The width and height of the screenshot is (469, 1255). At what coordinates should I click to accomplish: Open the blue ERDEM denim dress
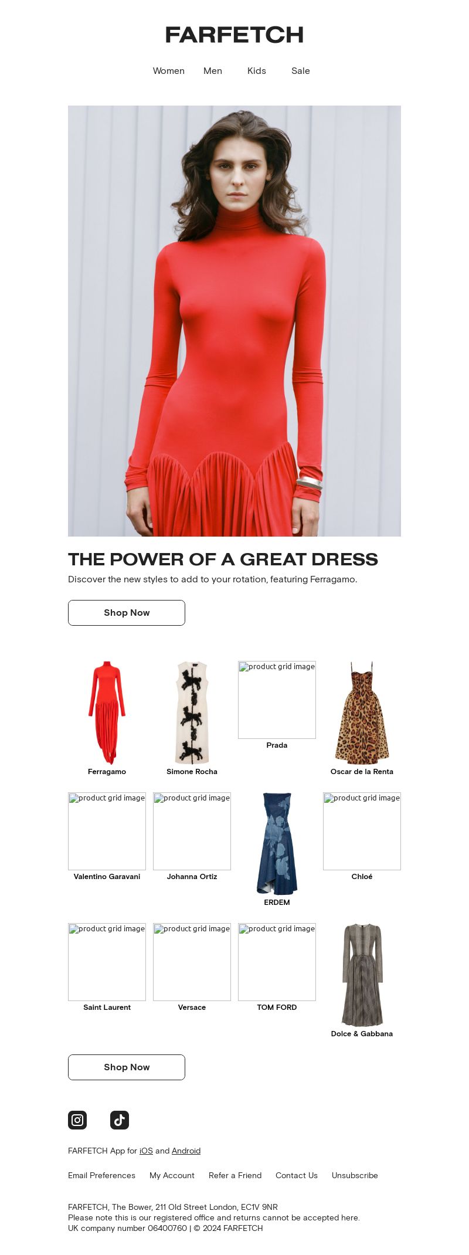pos(277,844)
